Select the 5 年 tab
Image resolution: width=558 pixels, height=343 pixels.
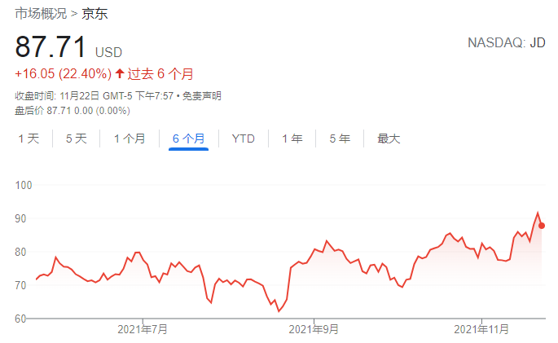point(340,139)
